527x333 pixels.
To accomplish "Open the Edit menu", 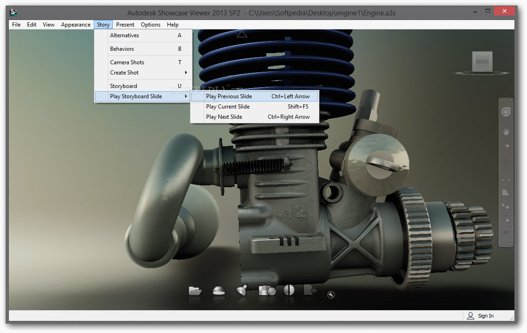I will pos(32,25).
